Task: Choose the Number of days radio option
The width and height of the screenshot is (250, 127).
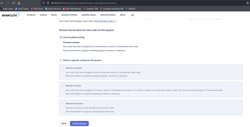Action: 62,86
